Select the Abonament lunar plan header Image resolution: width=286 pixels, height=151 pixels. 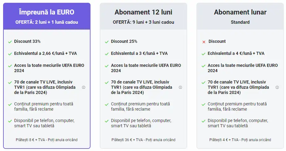(x=240, y=12)
